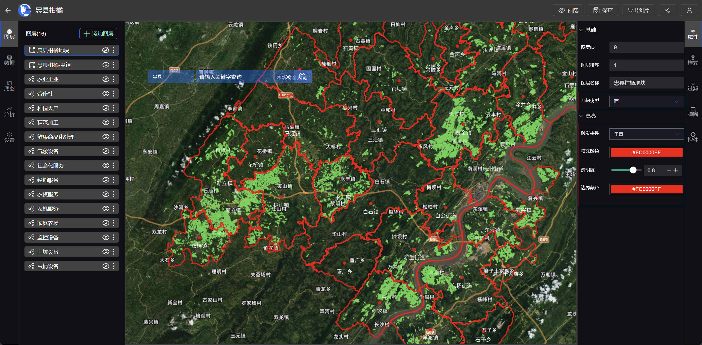Open the 设置 settings sidebar panel
The image size is (702, 345).
tap(9, 137)
